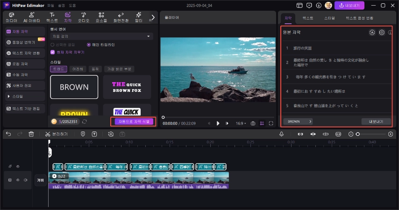Click the 자동으로 자막 식별 button
The width and height of the screenshot is (399, 210).
(134, 121)
